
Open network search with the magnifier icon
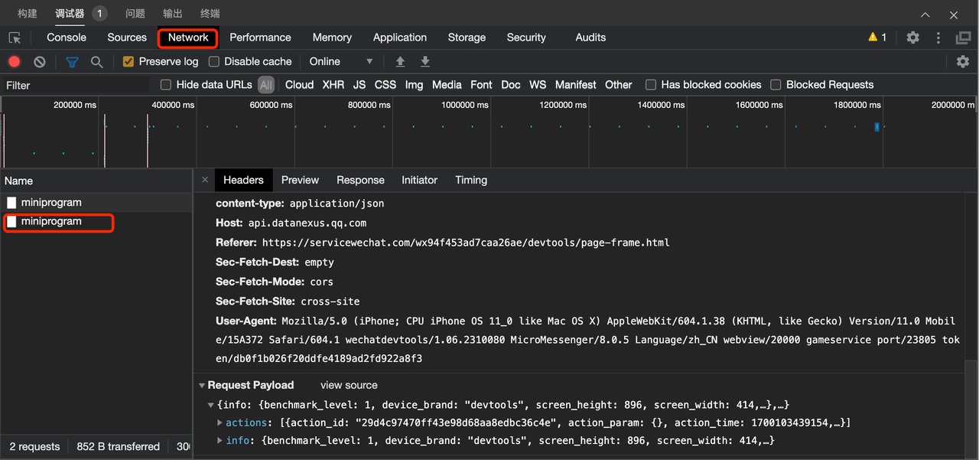coord(96,62)
